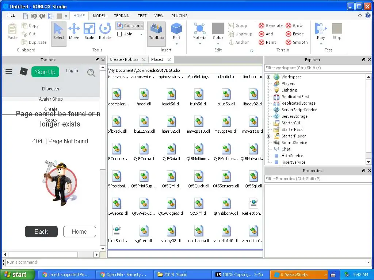374x280 pixels.
Task: Select the Select tool in ribbon
Action: 59,34
